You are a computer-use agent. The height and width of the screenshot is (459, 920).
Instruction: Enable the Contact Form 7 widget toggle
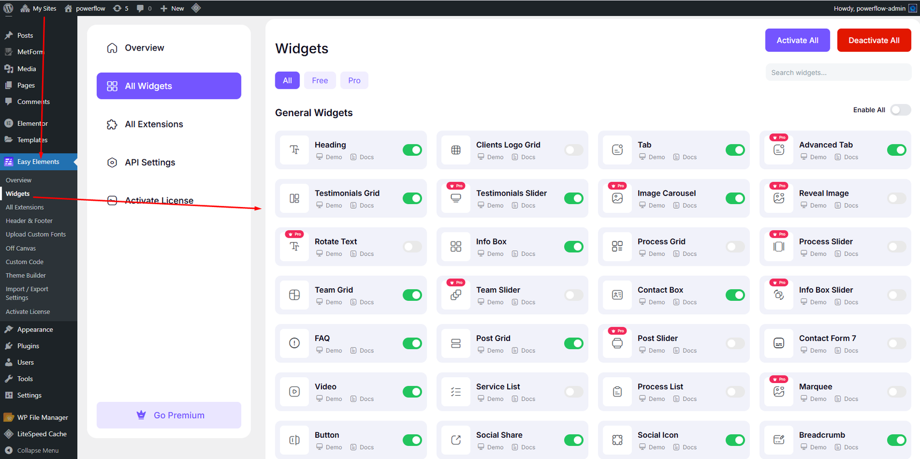897,343
